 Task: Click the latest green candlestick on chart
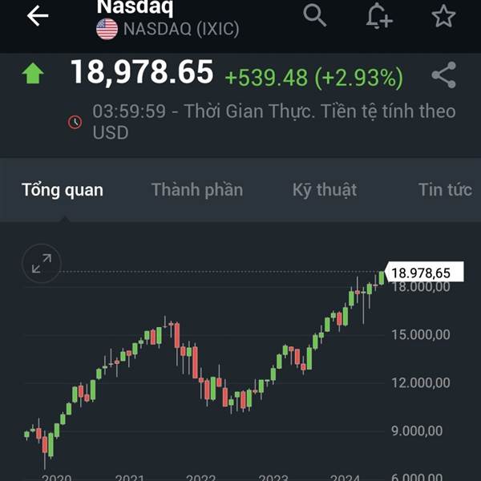382,278
